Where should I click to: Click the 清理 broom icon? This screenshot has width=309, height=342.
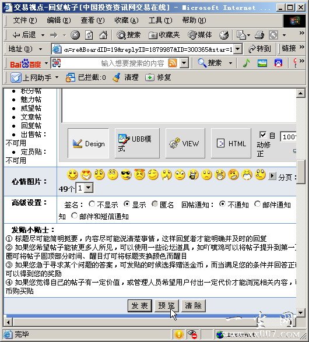[x=116, y=77]
